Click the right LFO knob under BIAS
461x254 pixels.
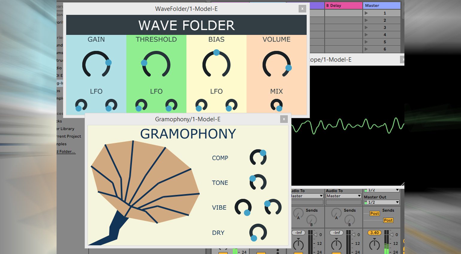(231, 105)
